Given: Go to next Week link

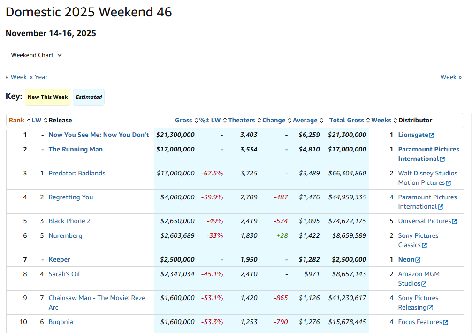Looking at the screenshot, I should [x=450, y=77].
